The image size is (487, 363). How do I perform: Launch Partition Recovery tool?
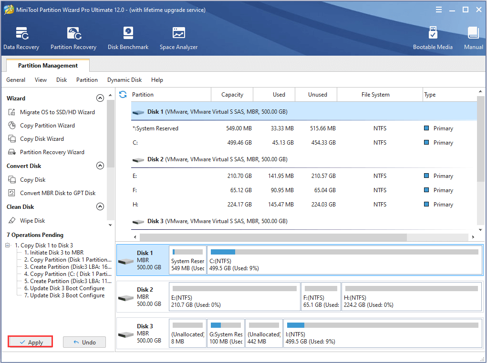click(x=73, y=39)
